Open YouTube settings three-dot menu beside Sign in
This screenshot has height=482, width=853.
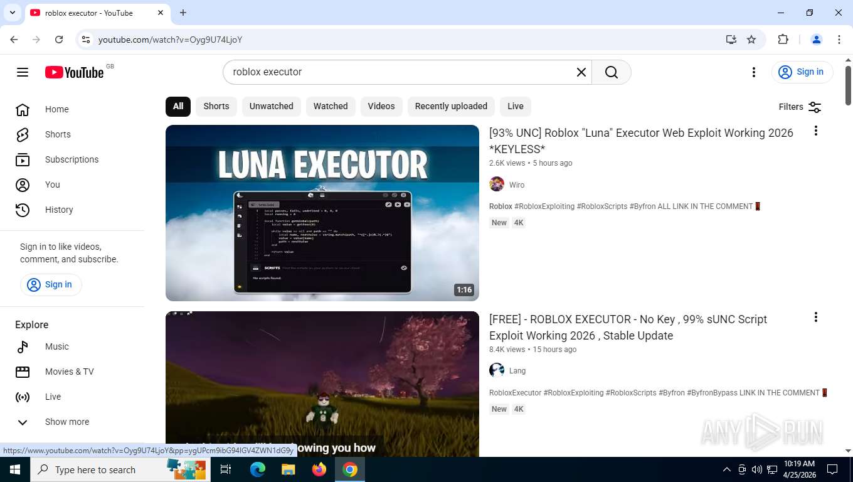click(754, 72)
